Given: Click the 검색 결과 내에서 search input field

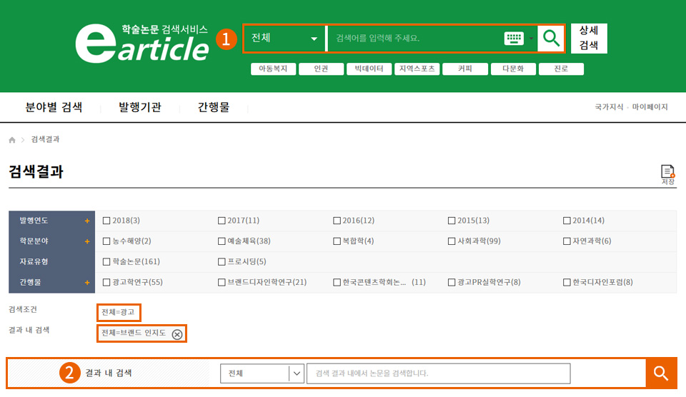Looking at the screenshot, I should coord(438,373).
